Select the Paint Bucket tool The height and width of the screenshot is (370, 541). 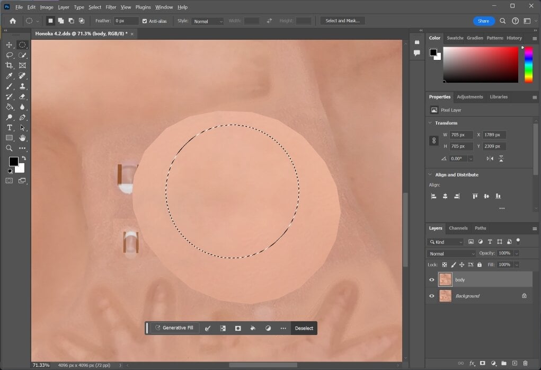pyautogui.click(x=10, y=107)
